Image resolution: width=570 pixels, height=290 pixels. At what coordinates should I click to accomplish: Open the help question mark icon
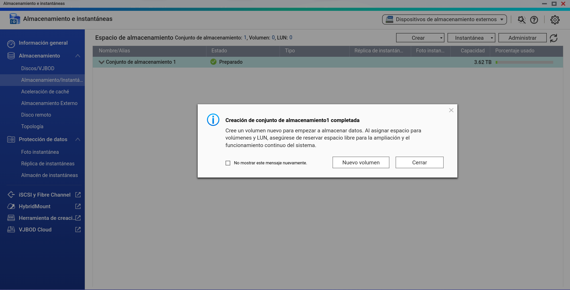click(x=534, y=20)
